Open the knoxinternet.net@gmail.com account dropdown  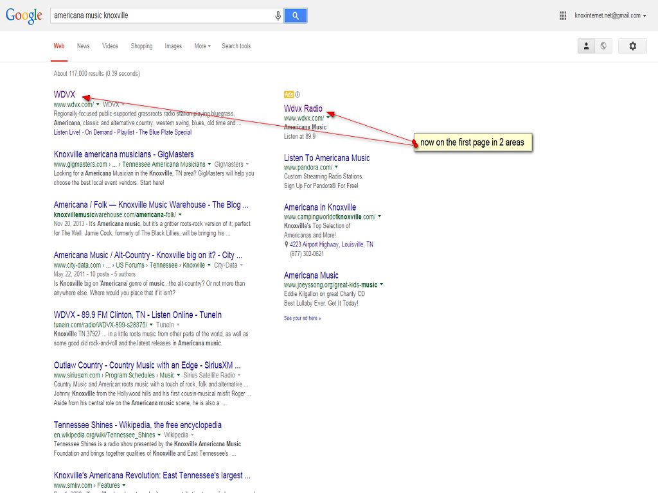click(x=610, y=15)
